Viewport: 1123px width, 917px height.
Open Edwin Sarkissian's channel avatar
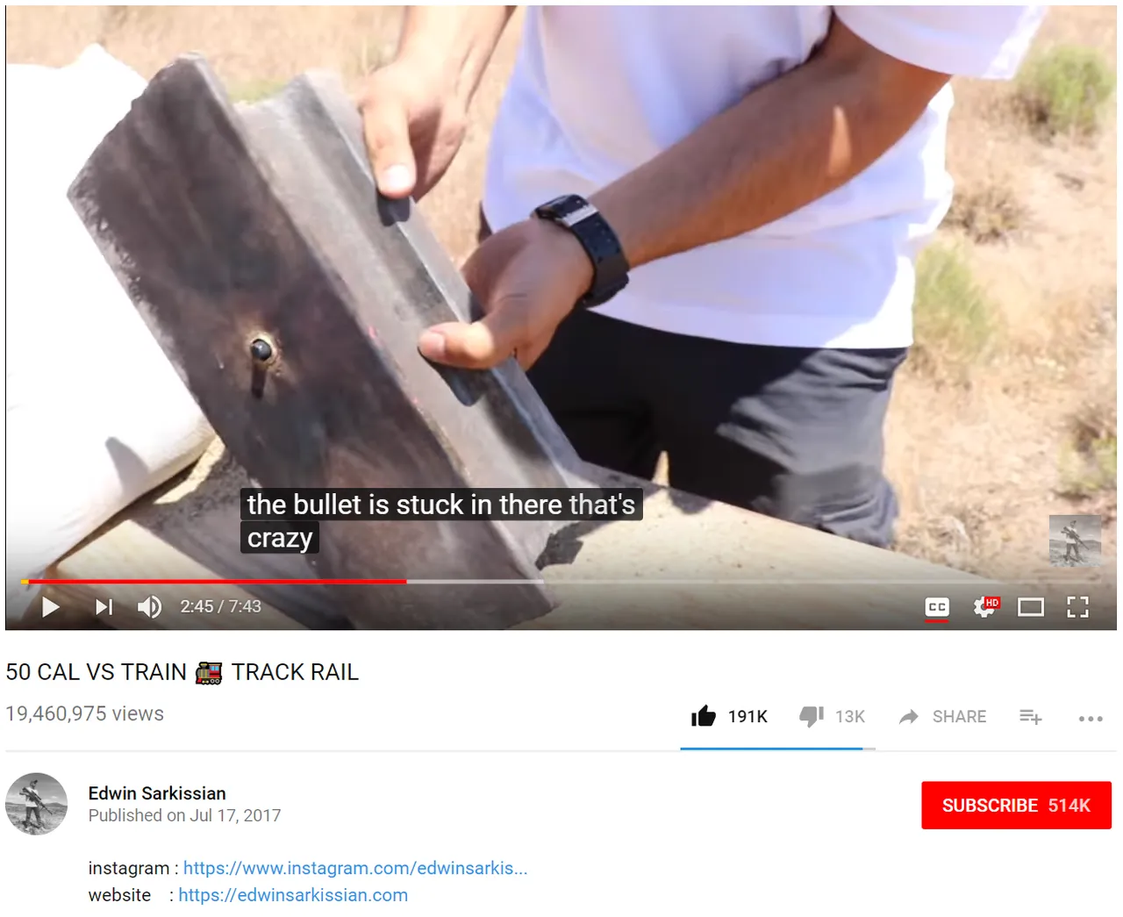click(36, 804)
